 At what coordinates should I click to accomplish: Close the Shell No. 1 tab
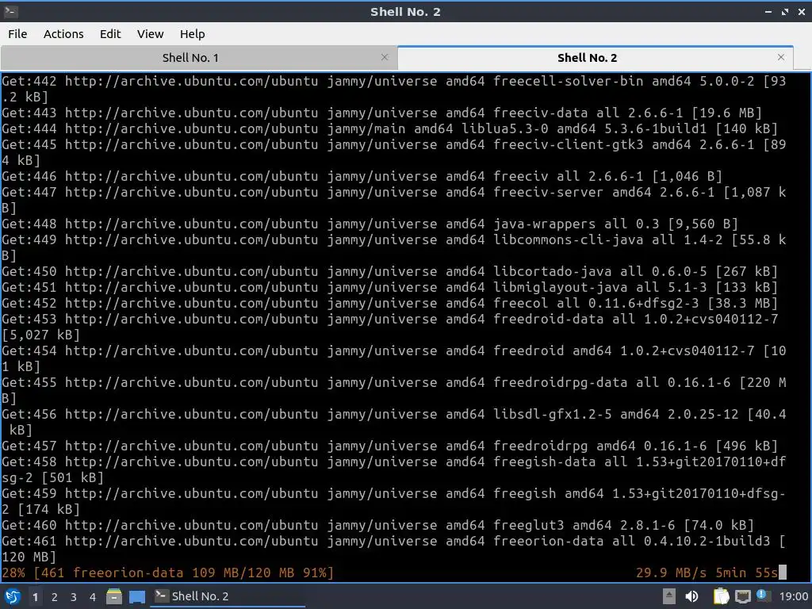point(385,57)
